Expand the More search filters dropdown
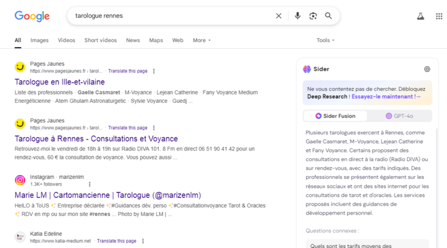 coord(201,40)
